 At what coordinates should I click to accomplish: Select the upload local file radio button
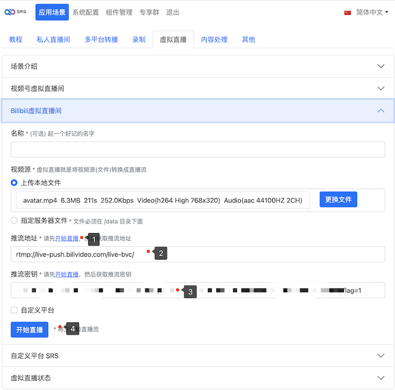pos(14,183)
